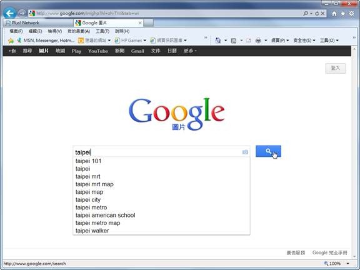The width and height of the screenshot is (360, 270).
Task: Click the Google favicon in the address bar
Action: [x=32, y=13]
